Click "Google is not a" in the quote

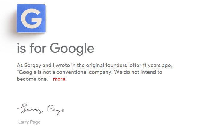pos(36,72)
